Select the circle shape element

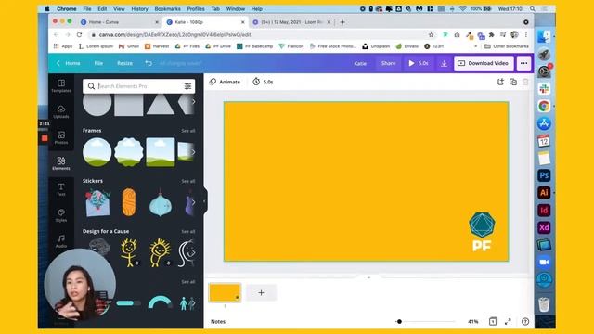click(x=97, y=104)
